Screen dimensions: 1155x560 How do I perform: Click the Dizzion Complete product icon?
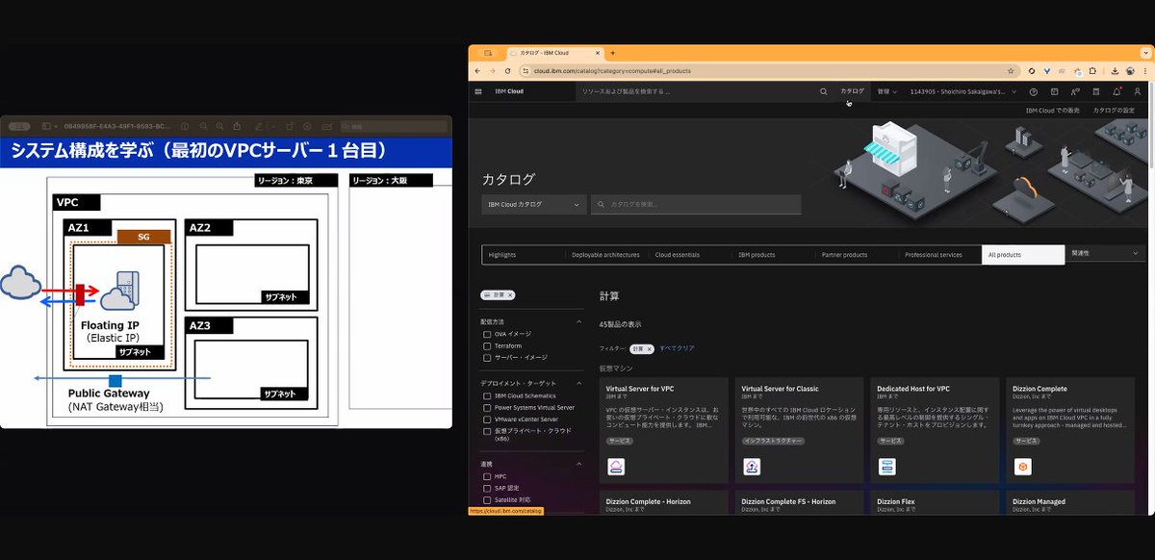1023,467
